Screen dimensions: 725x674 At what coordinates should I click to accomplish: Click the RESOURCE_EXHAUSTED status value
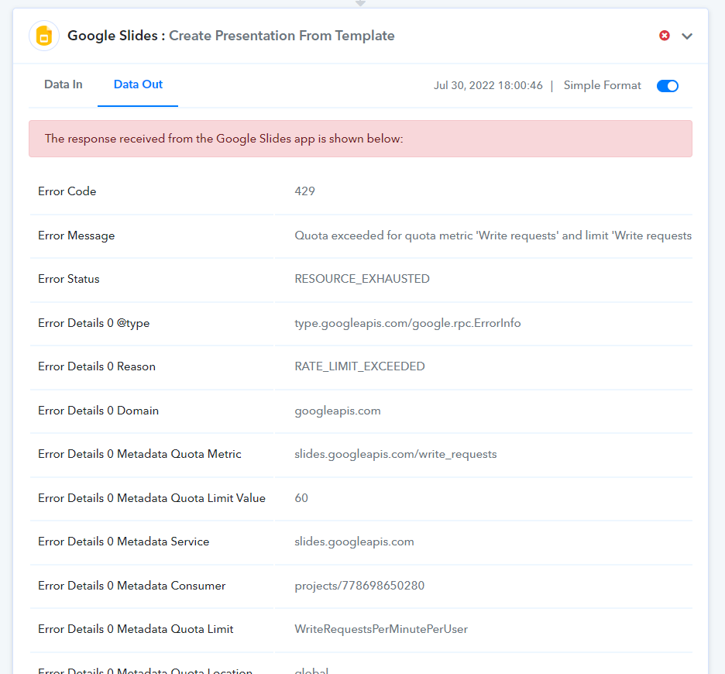(362, 279)
